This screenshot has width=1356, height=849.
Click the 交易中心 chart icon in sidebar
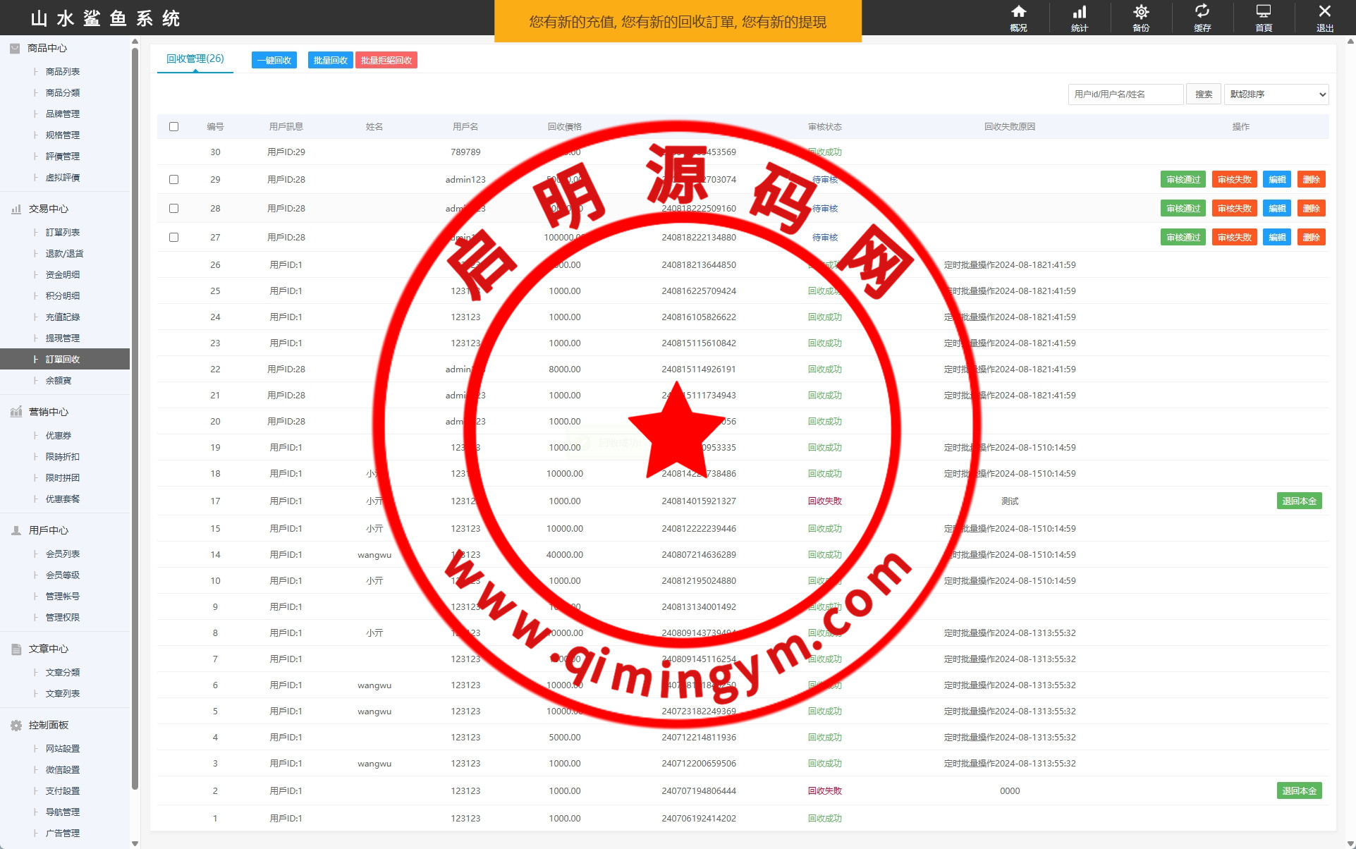tap(16, 209)
